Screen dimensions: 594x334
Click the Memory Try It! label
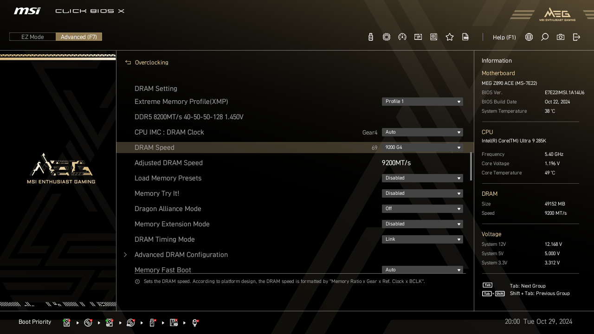click(x=157, y=193)
